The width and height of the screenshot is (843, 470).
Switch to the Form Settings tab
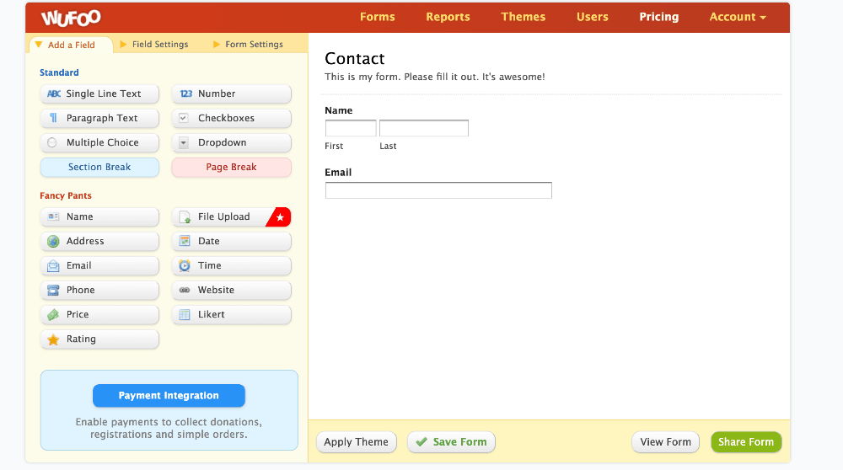249,44
